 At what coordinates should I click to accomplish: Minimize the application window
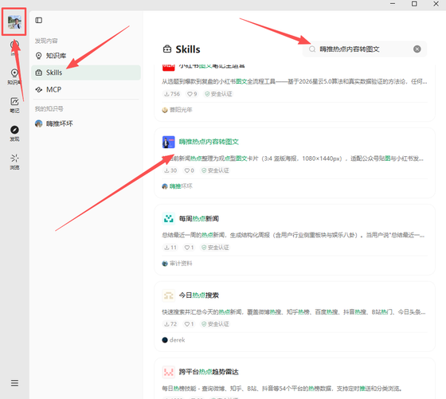(x=393, y=4)
